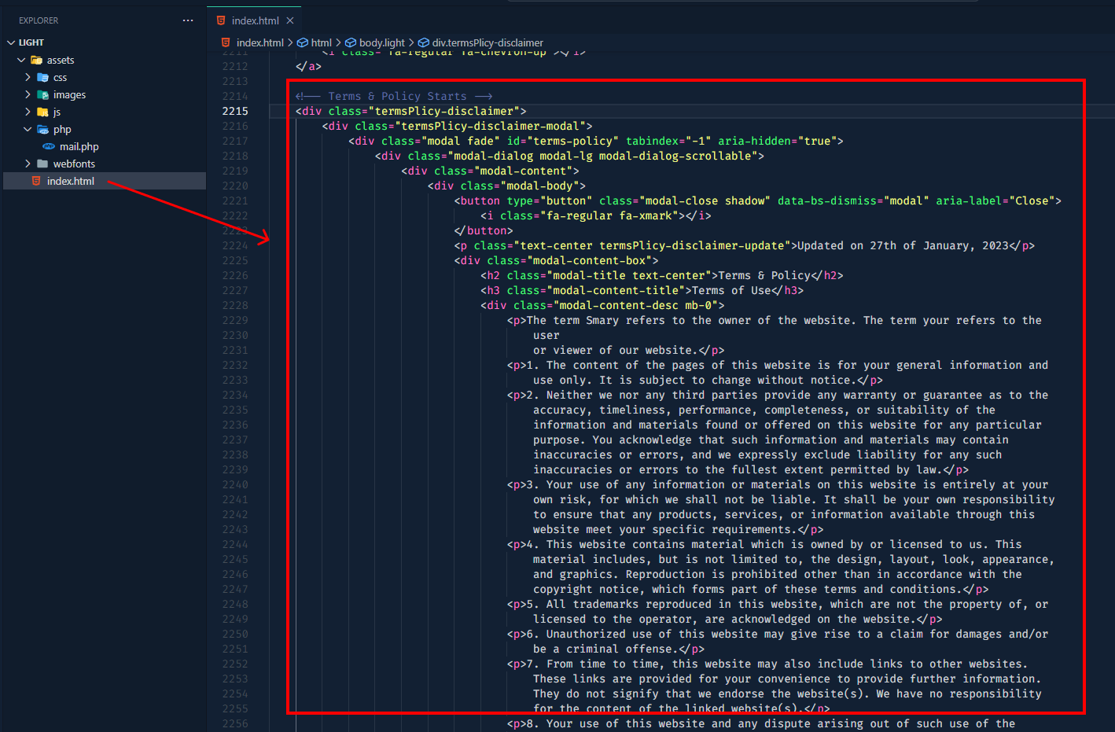Click the aria-label "Close" attribute value
This screenshot has height=732, width=1115.
tap(1032, 200)
